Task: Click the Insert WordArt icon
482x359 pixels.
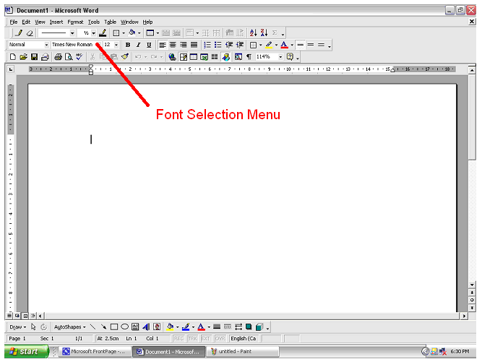Action: tap(146, 327)
